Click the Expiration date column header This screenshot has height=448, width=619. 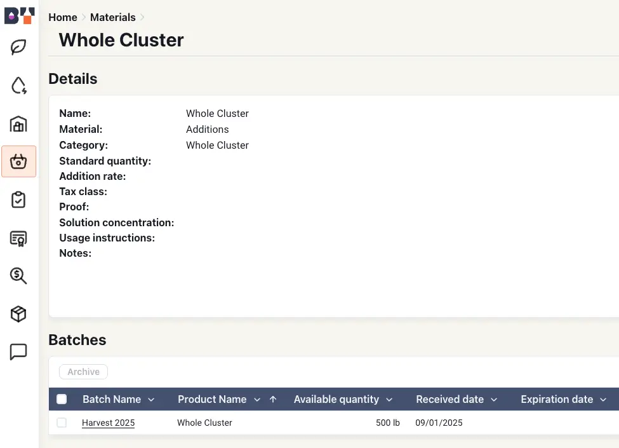557,400
